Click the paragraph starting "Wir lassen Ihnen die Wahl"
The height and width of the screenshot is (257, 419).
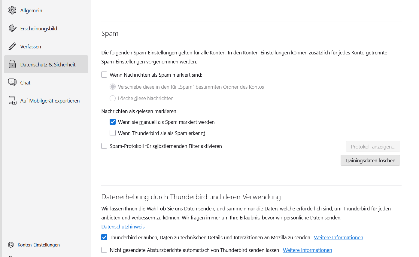(246, 213)
